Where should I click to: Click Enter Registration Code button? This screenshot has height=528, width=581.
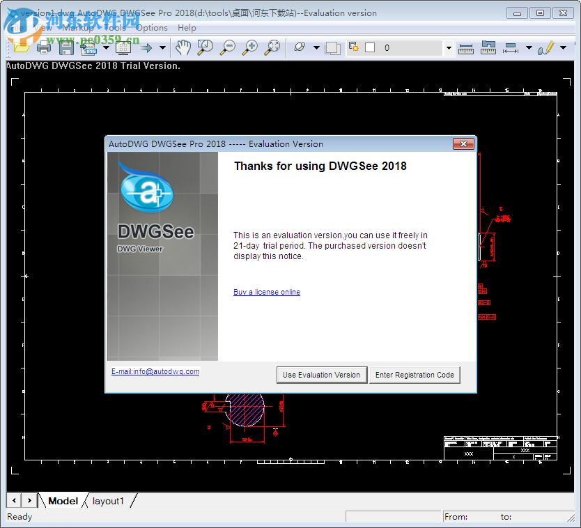(x=415, y=375)
